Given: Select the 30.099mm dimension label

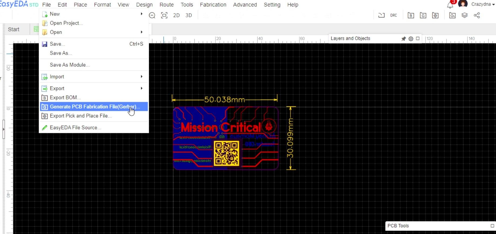Looking at the screenshot, I should tap(290, 138).
